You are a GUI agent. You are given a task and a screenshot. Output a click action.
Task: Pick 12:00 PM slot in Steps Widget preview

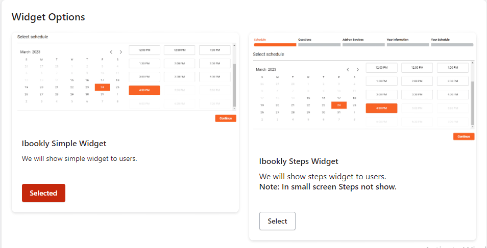click(381, 68)
